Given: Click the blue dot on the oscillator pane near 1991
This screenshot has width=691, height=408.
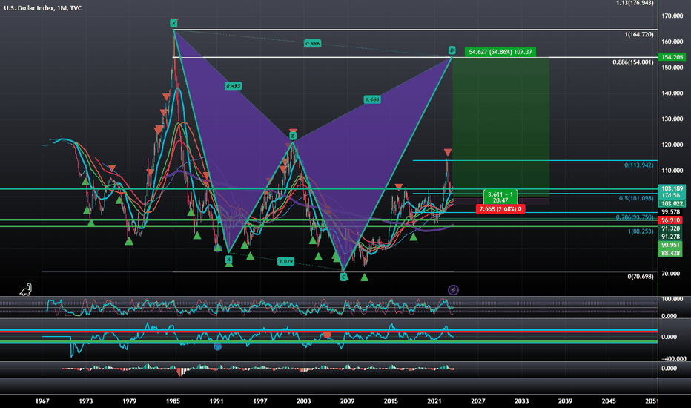Looking at the screenshot, I should point(217,347).
